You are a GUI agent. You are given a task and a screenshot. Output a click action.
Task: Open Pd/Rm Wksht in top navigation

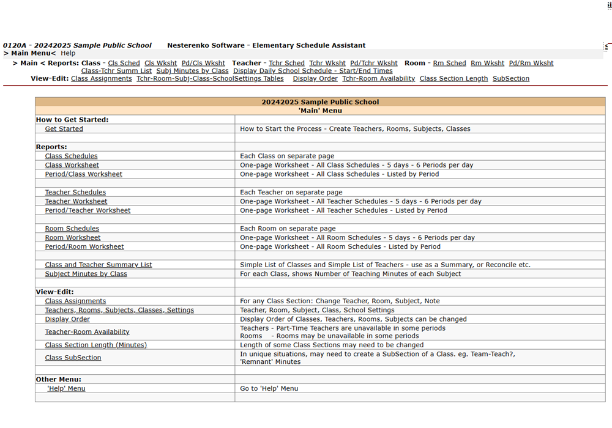(531, 63)
